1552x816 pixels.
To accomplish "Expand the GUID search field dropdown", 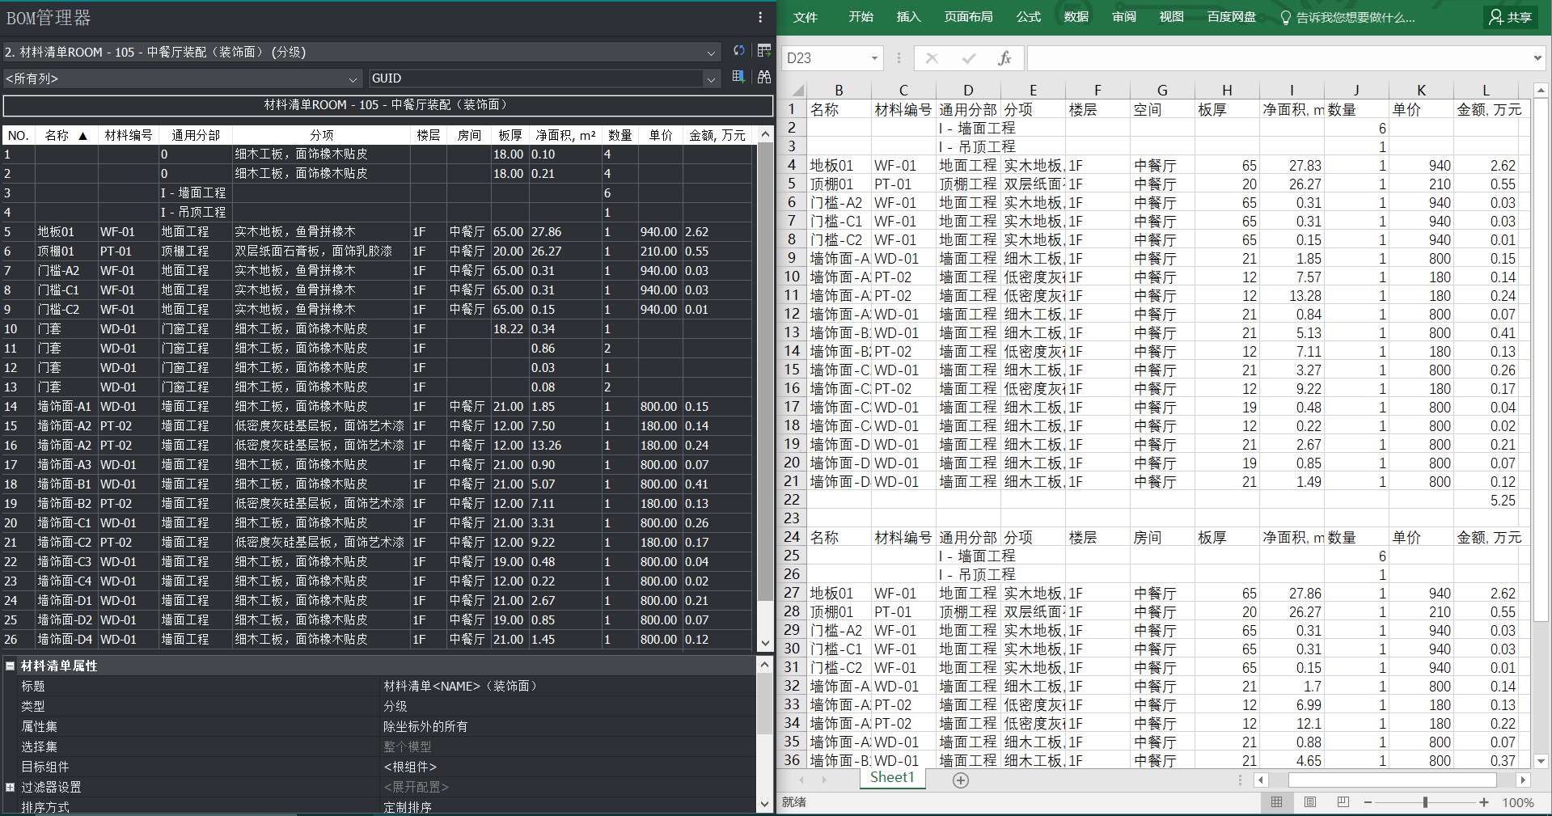I will 710,78.
